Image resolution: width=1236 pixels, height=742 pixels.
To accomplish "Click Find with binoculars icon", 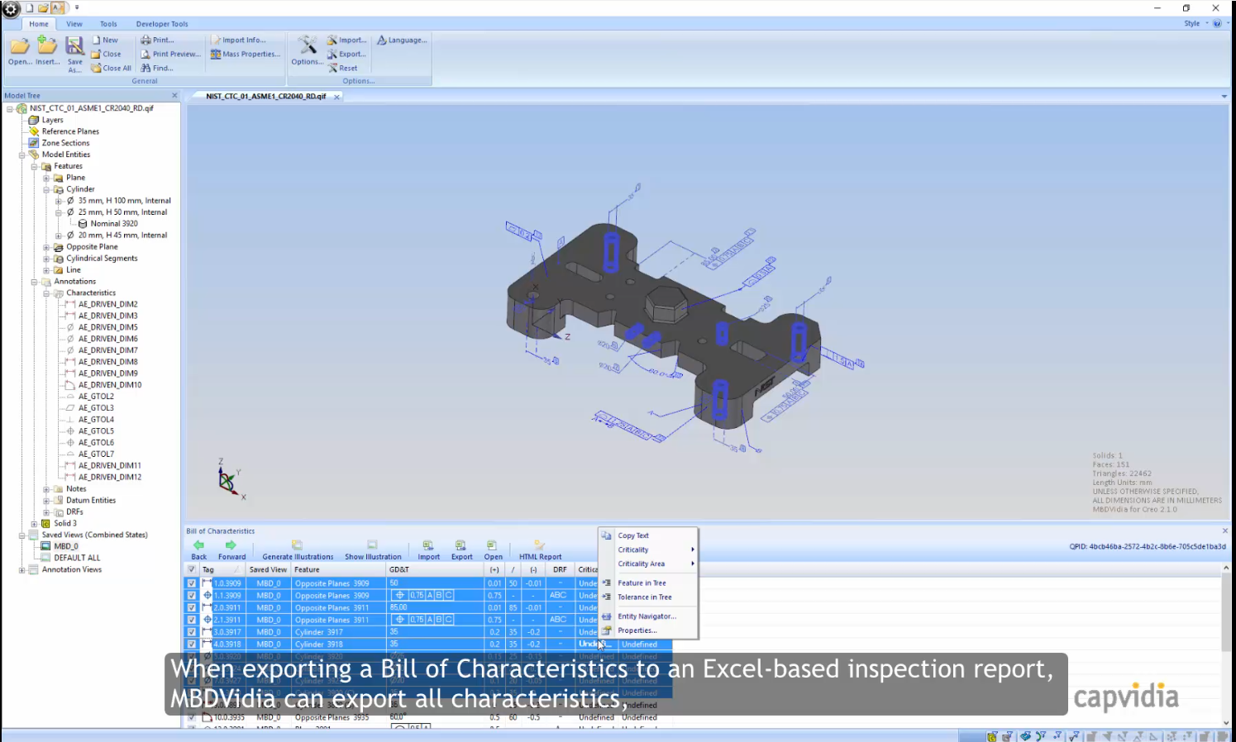I will click(x=157, y=69).
